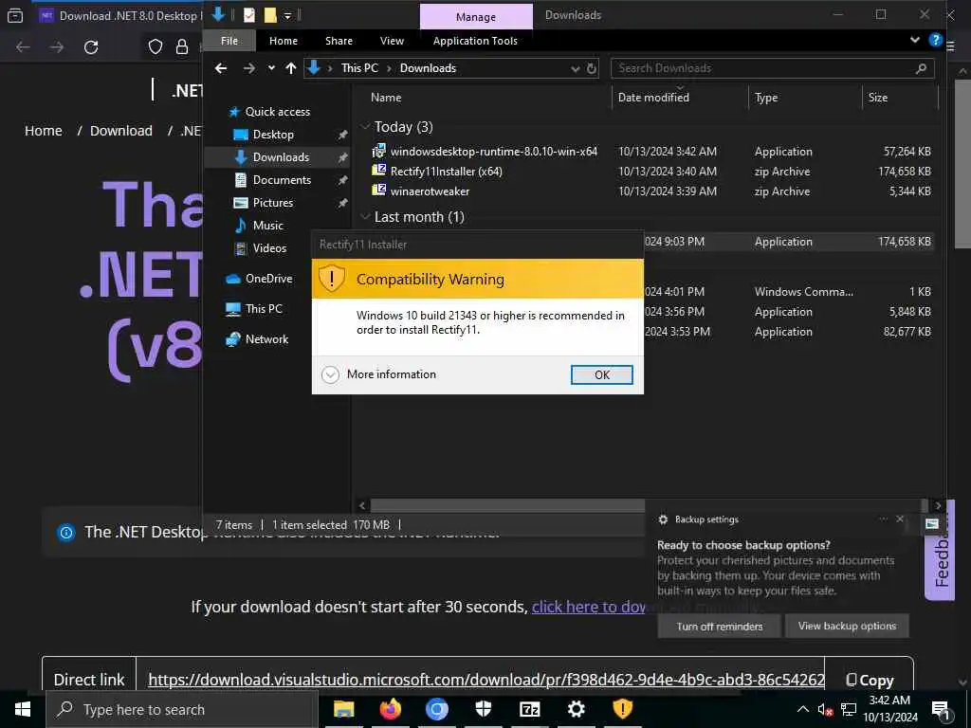The height and width of the screenshot is (728, 971).
Task: Open the Application Tools tab
Action: point(475,41)
